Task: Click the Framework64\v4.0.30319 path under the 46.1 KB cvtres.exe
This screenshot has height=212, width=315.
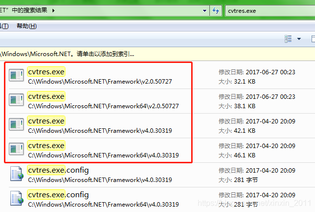Action: [104, 155]
